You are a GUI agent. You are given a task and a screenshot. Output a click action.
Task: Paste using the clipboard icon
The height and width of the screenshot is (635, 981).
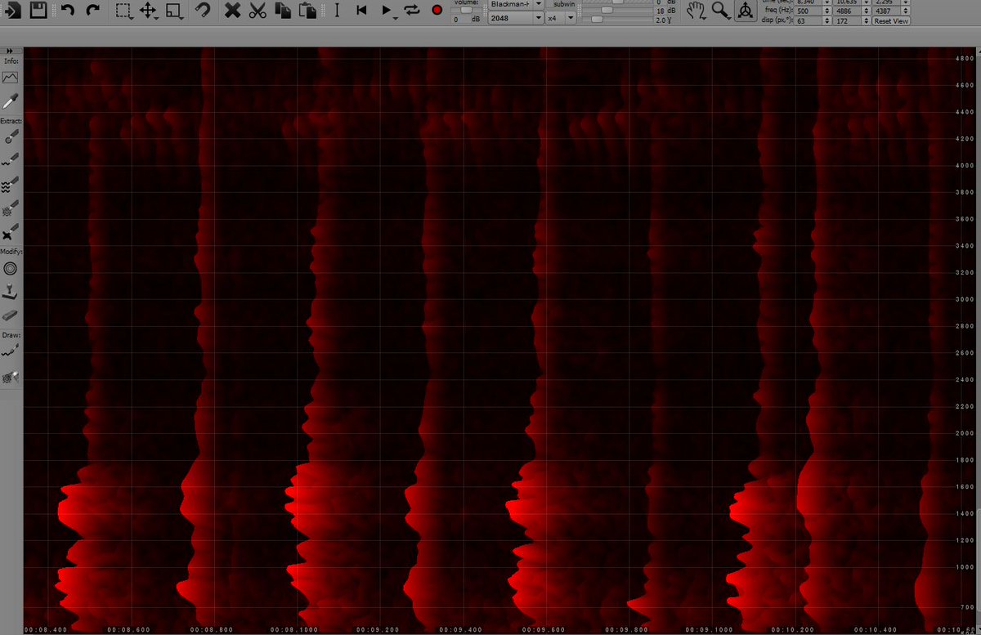click(x=307, y=10)
